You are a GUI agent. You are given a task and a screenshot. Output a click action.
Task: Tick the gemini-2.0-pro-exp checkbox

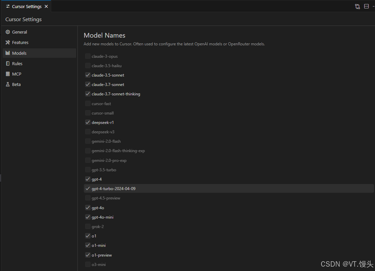88,160
